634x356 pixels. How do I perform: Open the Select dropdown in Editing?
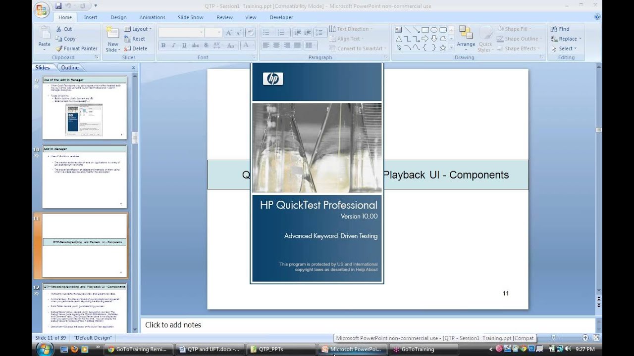[564, 48]
